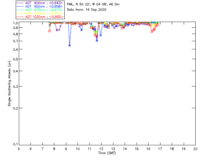Click the x-axis tick label 15
The image size is (201, 161).
137,149
